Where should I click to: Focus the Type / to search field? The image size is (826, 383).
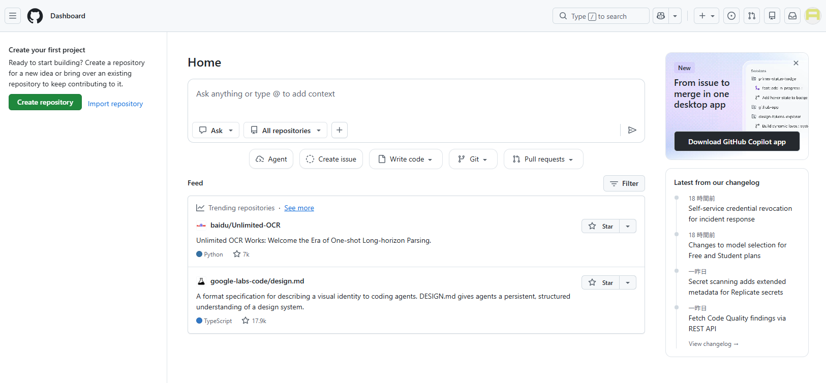pos(601,16)
